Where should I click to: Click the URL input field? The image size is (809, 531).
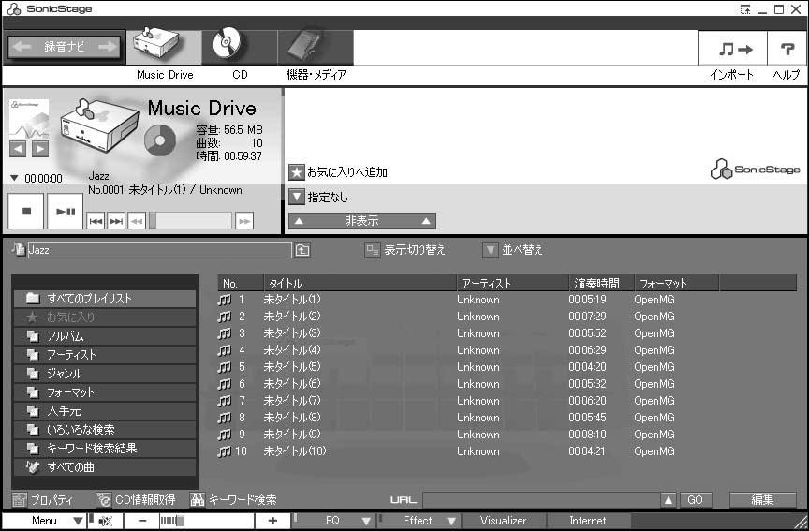click(x=541, y=499)
